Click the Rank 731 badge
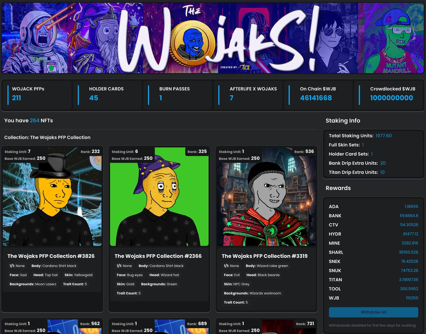 click(304, 324)
